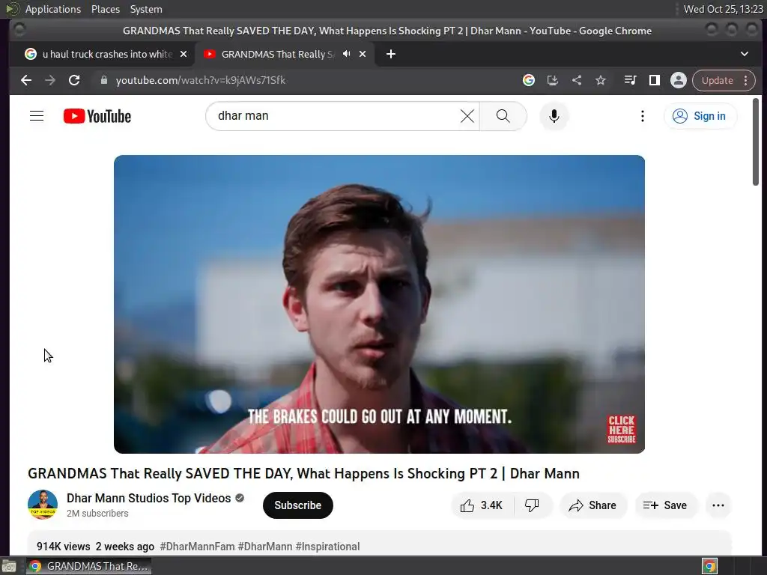Click the '2M subscribers' text

[x=97, y=514]
